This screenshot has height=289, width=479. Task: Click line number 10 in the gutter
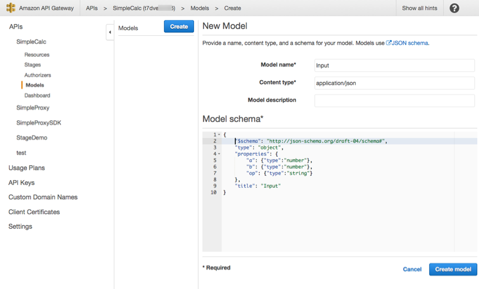pos(213,192)
